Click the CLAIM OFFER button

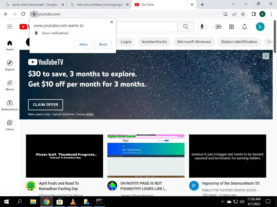(45, 105)
